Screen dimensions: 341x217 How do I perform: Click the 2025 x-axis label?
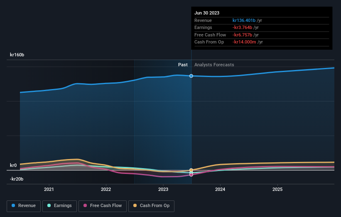pos(277,189)
